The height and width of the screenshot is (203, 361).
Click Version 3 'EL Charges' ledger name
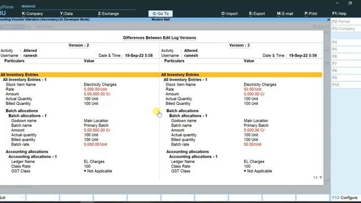tap(254, 162)
